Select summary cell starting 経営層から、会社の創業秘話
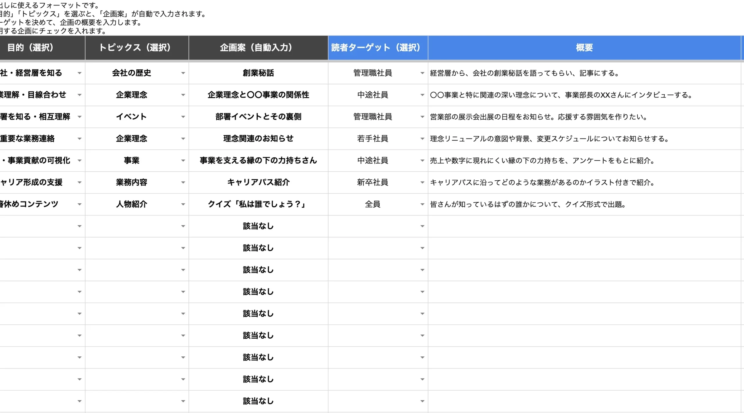Screen dimensions: 744x413 click(x=584, y=73)
